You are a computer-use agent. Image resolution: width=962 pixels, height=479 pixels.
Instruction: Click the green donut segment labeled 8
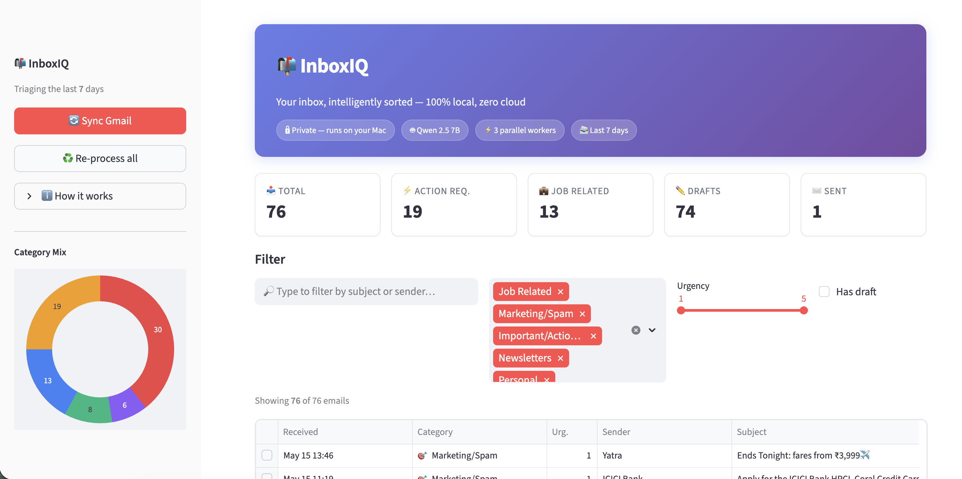click(90, 409)
